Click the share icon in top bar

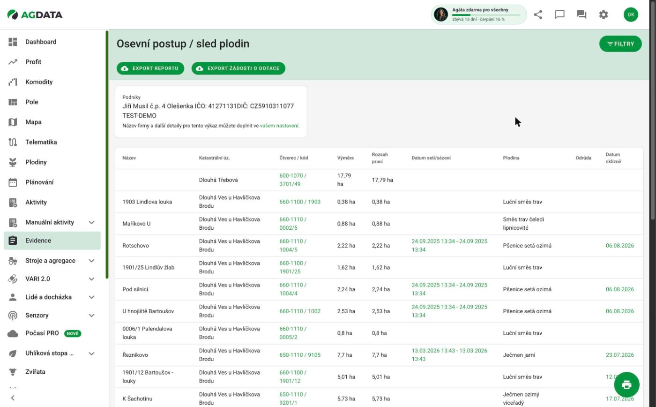[538, 15]
